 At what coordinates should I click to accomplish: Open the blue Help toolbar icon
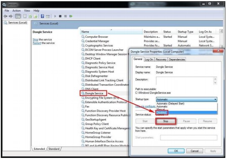[42, 16]
